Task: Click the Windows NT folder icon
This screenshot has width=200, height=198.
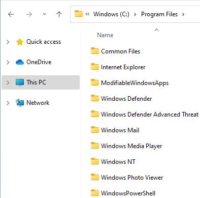Action: 95,161
